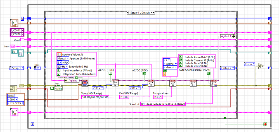
Task: Open the Aperture Manual enum dropdown
Action: (63, 58)
